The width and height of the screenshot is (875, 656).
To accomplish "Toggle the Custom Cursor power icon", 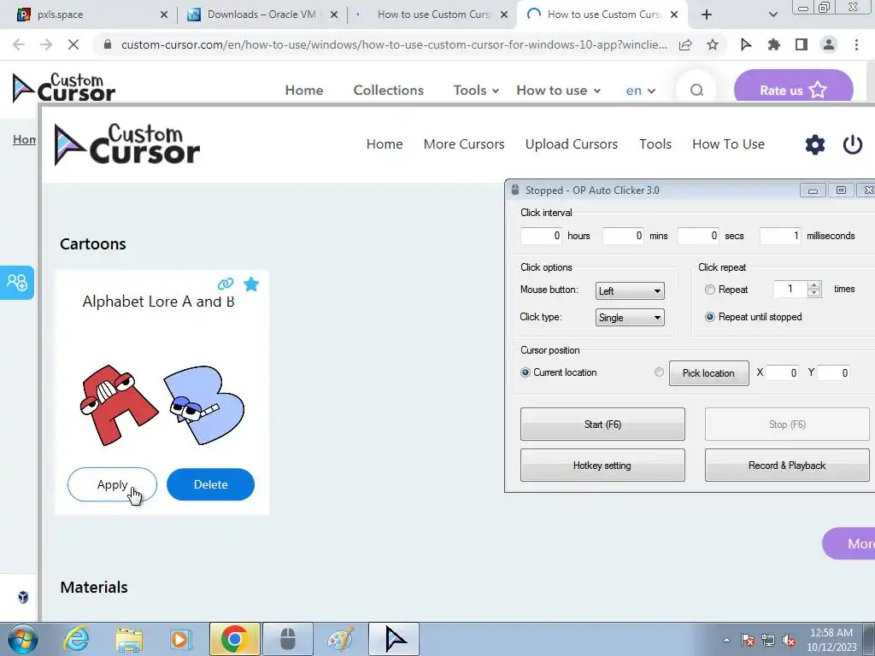I will 852,144.
